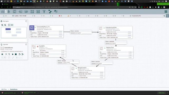
Task: Click the stopped components count 5
Action: coord(60,16)
